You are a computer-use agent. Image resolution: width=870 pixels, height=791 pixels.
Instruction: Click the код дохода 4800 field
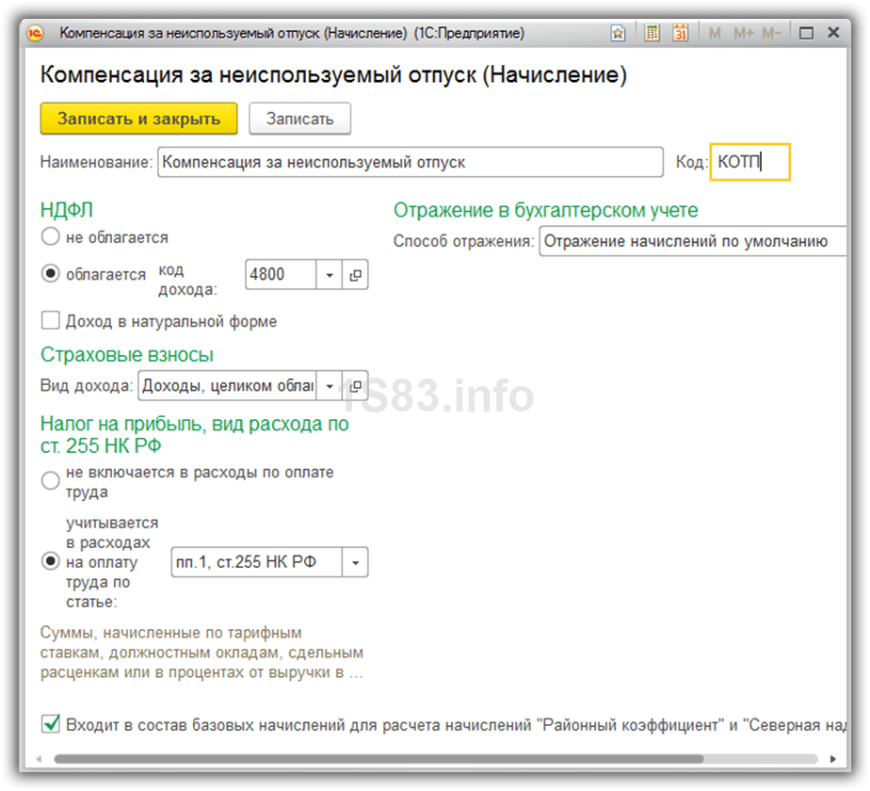tap(281, 275)
